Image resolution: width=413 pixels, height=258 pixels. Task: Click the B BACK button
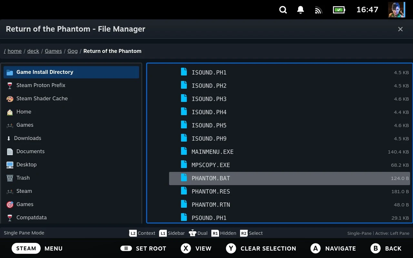pyautogui.click(x=386, y=248)
